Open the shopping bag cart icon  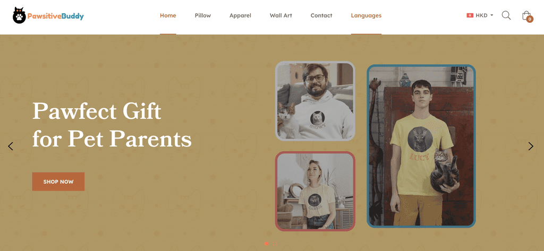(526, 15)
